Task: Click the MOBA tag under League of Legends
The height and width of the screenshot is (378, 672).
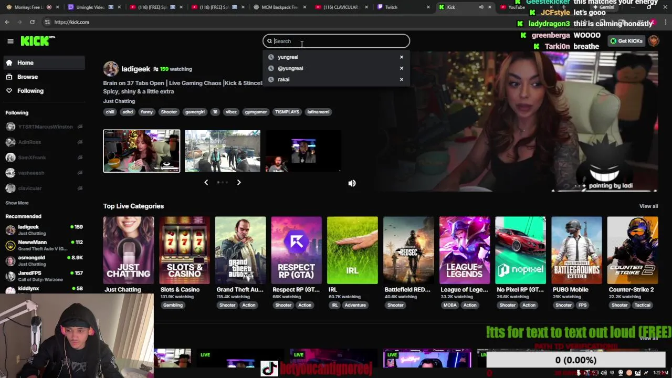Action: point(450,305)
